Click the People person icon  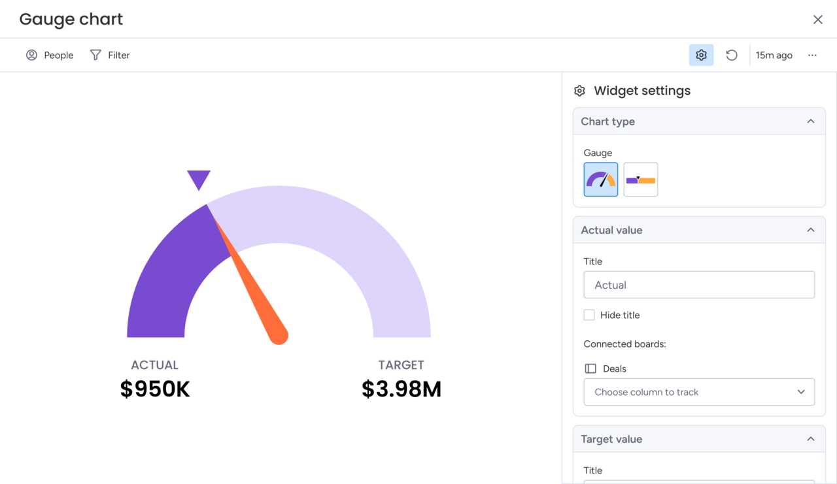[x=31, y=56]
